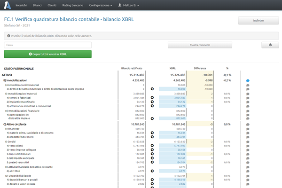The width and height of the screenshot is (282, 188).
Task: Go to Rating bancario page
Action: pyautogui.click(x=73, y=5)
